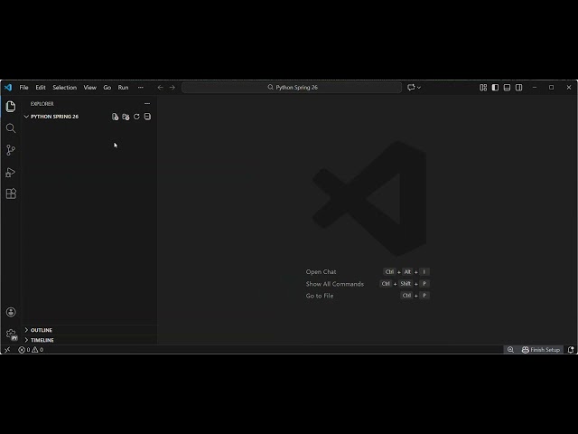Image resolution: width=578 pixels, height=434 pixels.
Task: Toggle the primary side bar
Action: [x=495, y=88]
